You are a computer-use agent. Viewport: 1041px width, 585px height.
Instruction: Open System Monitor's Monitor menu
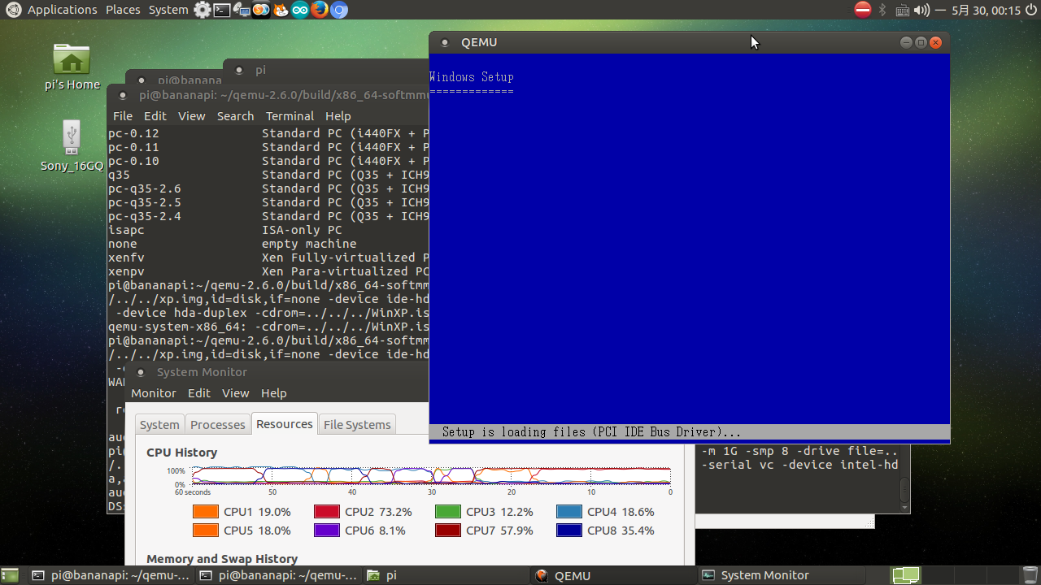(x=154, y=393)
